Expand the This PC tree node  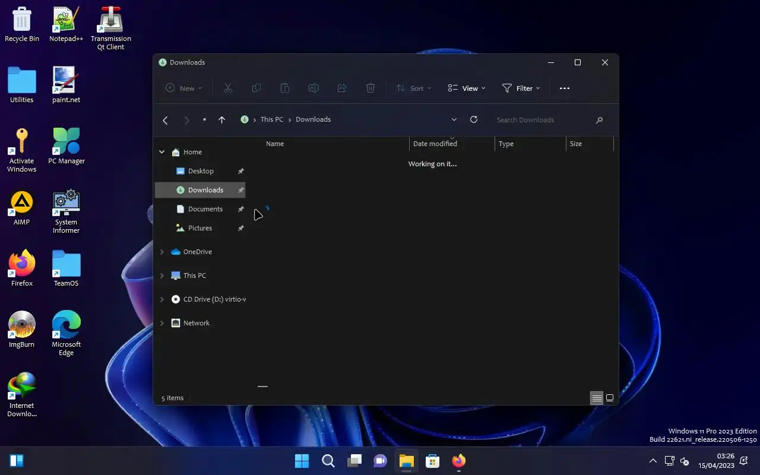click(x=161, y=275)
